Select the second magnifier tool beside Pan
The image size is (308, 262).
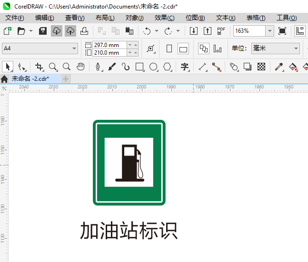coord(67,67)
